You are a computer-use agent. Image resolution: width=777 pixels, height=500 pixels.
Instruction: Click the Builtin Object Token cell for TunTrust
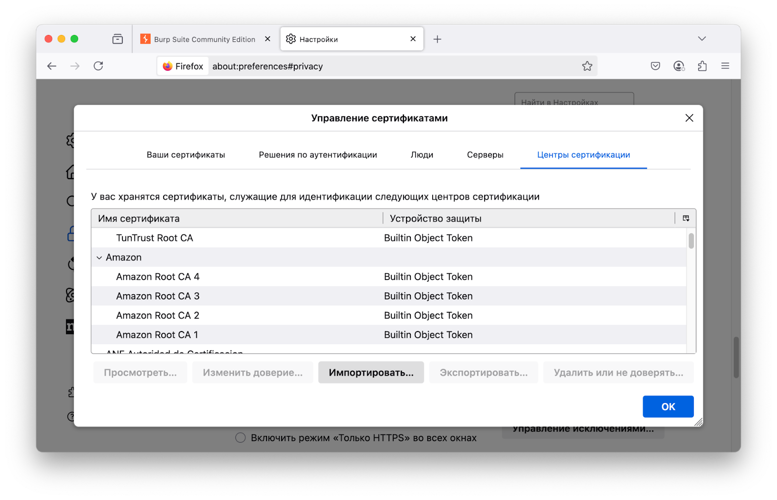(428, 238)
